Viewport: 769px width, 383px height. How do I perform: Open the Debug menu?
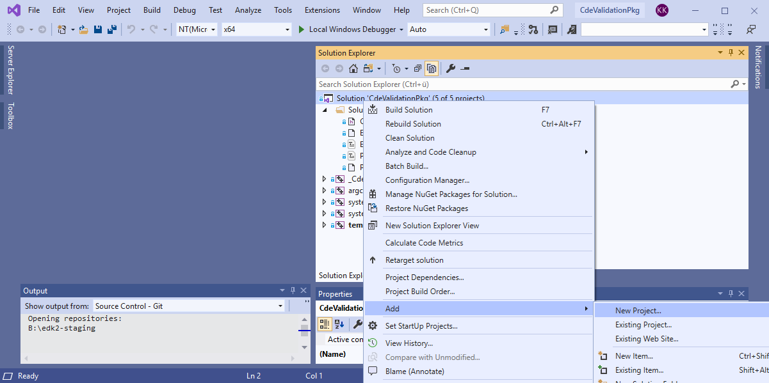184,10
